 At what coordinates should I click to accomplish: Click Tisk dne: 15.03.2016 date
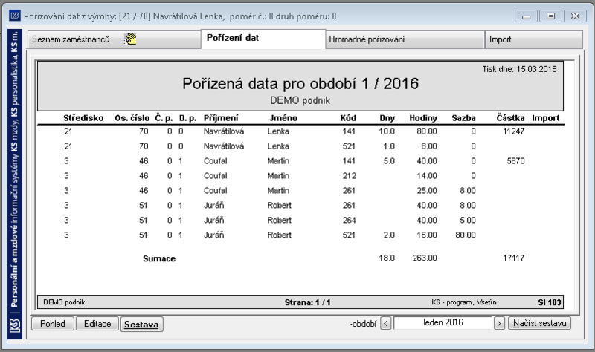(519, 69)
